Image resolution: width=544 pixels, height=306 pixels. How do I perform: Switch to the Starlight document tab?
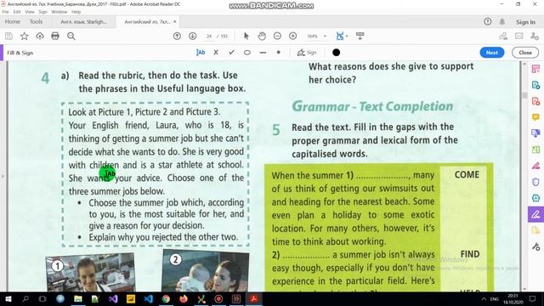[x=83, y=21]
